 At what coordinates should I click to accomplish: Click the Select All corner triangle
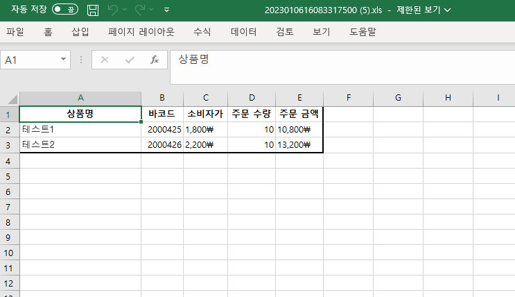click(12, 99)
